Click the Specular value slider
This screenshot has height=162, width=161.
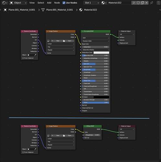pyautogui.click(x=96, y=64)
